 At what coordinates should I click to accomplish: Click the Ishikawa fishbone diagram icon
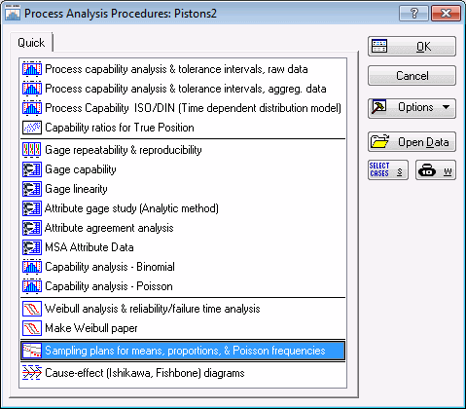tap(32, 373)
